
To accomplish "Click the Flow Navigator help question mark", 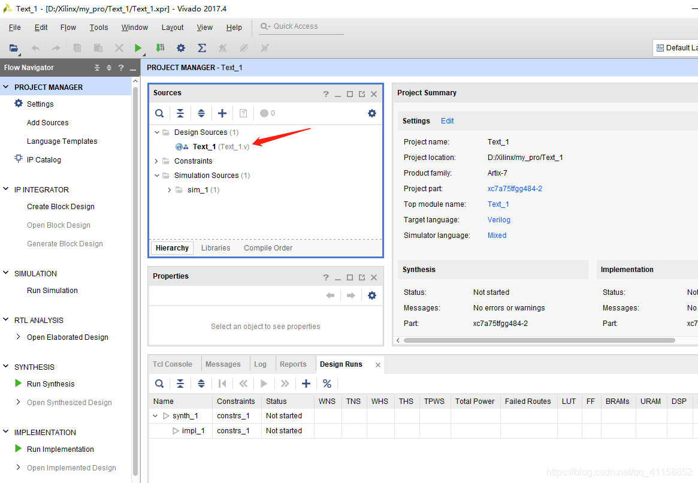I will pyautogui.click(x=121, y=68).
